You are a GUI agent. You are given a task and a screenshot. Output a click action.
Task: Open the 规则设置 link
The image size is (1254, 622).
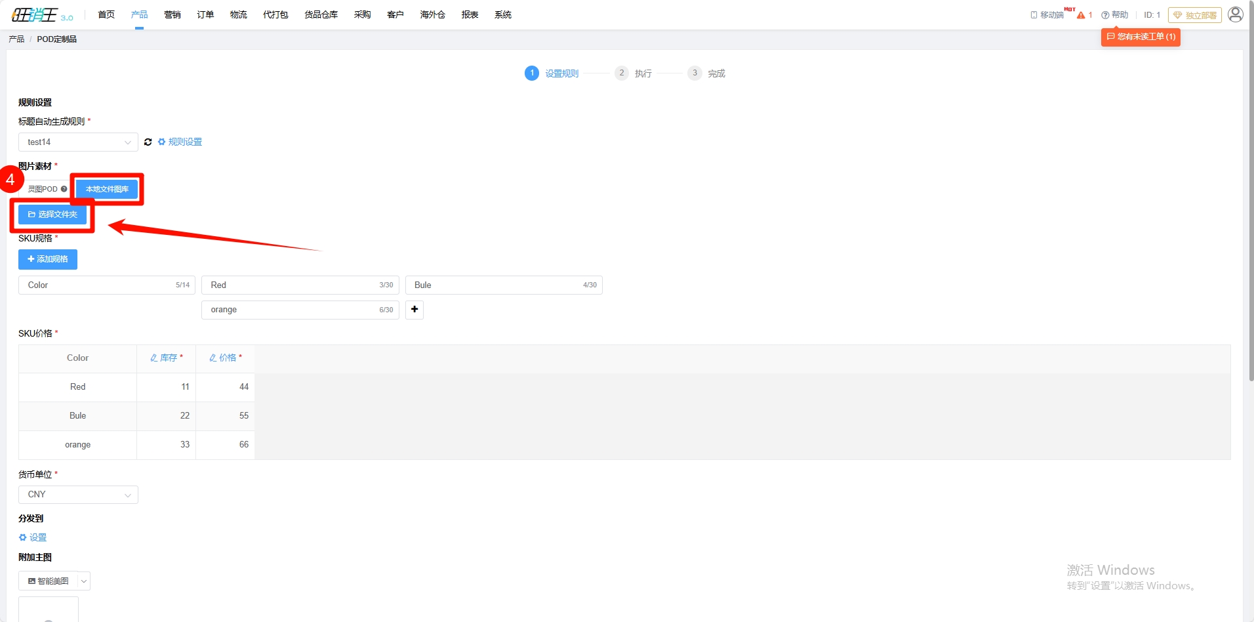point(185,142)
